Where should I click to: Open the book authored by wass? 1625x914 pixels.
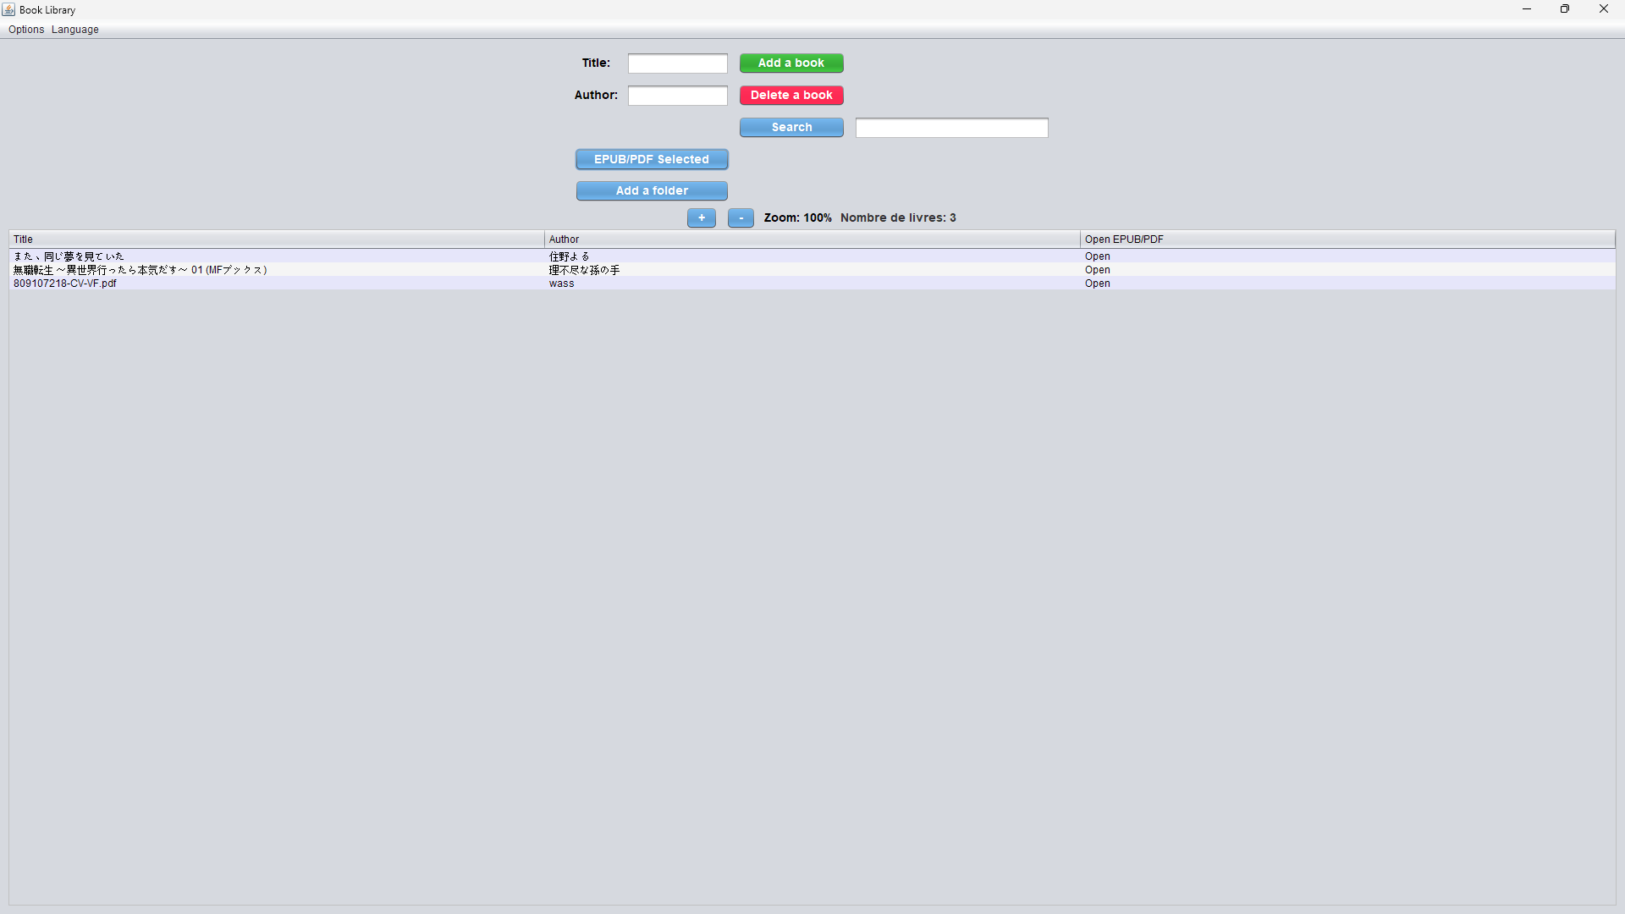point(1098,284)
